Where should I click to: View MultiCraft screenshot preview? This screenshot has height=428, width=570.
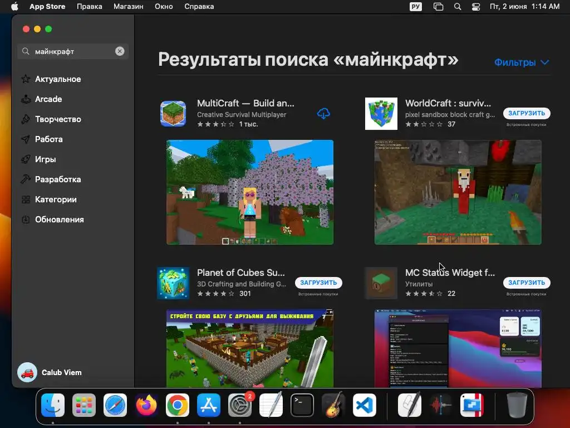(250, 192)
